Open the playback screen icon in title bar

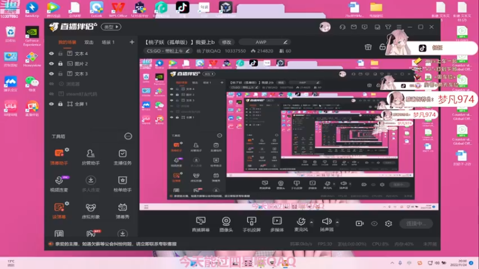tap(365, 27)
